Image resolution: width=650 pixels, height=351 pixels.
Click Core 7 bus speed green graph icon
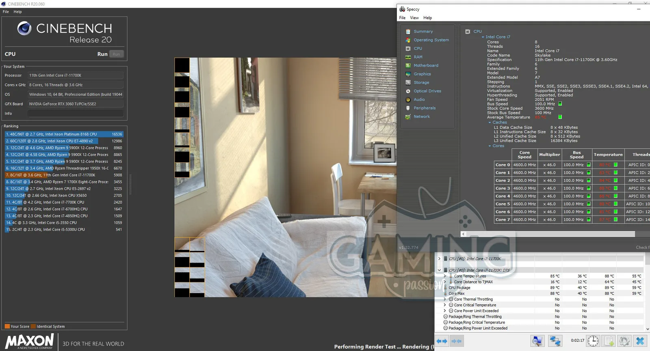coord(589,220)
